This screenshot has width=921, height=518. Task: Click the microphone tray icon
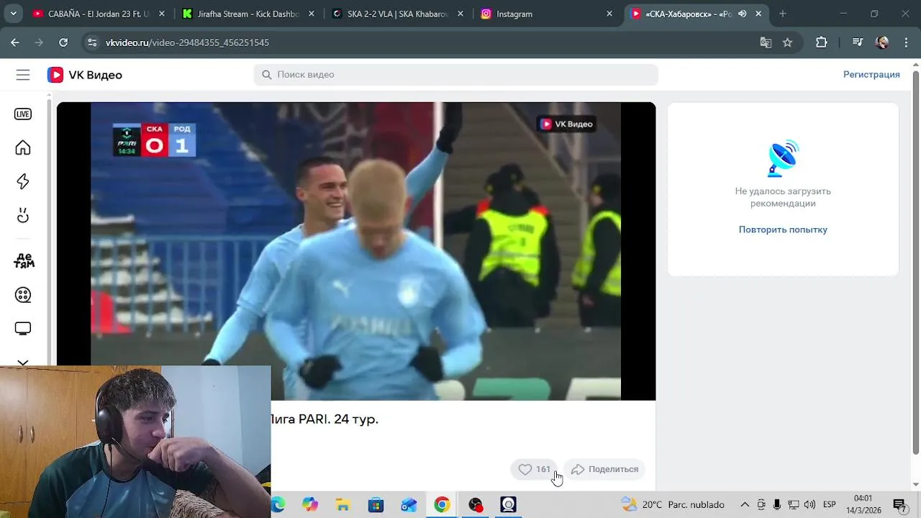coord(777,504)
